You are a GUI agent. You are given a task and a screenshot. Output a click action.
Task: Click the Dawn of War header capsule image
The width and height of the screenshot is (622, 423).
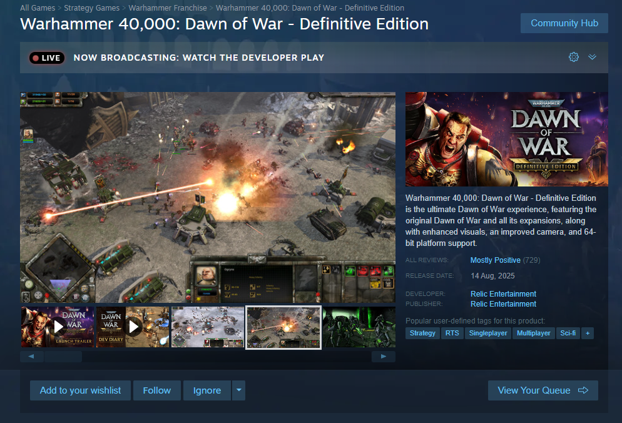(x=507, y=140)
